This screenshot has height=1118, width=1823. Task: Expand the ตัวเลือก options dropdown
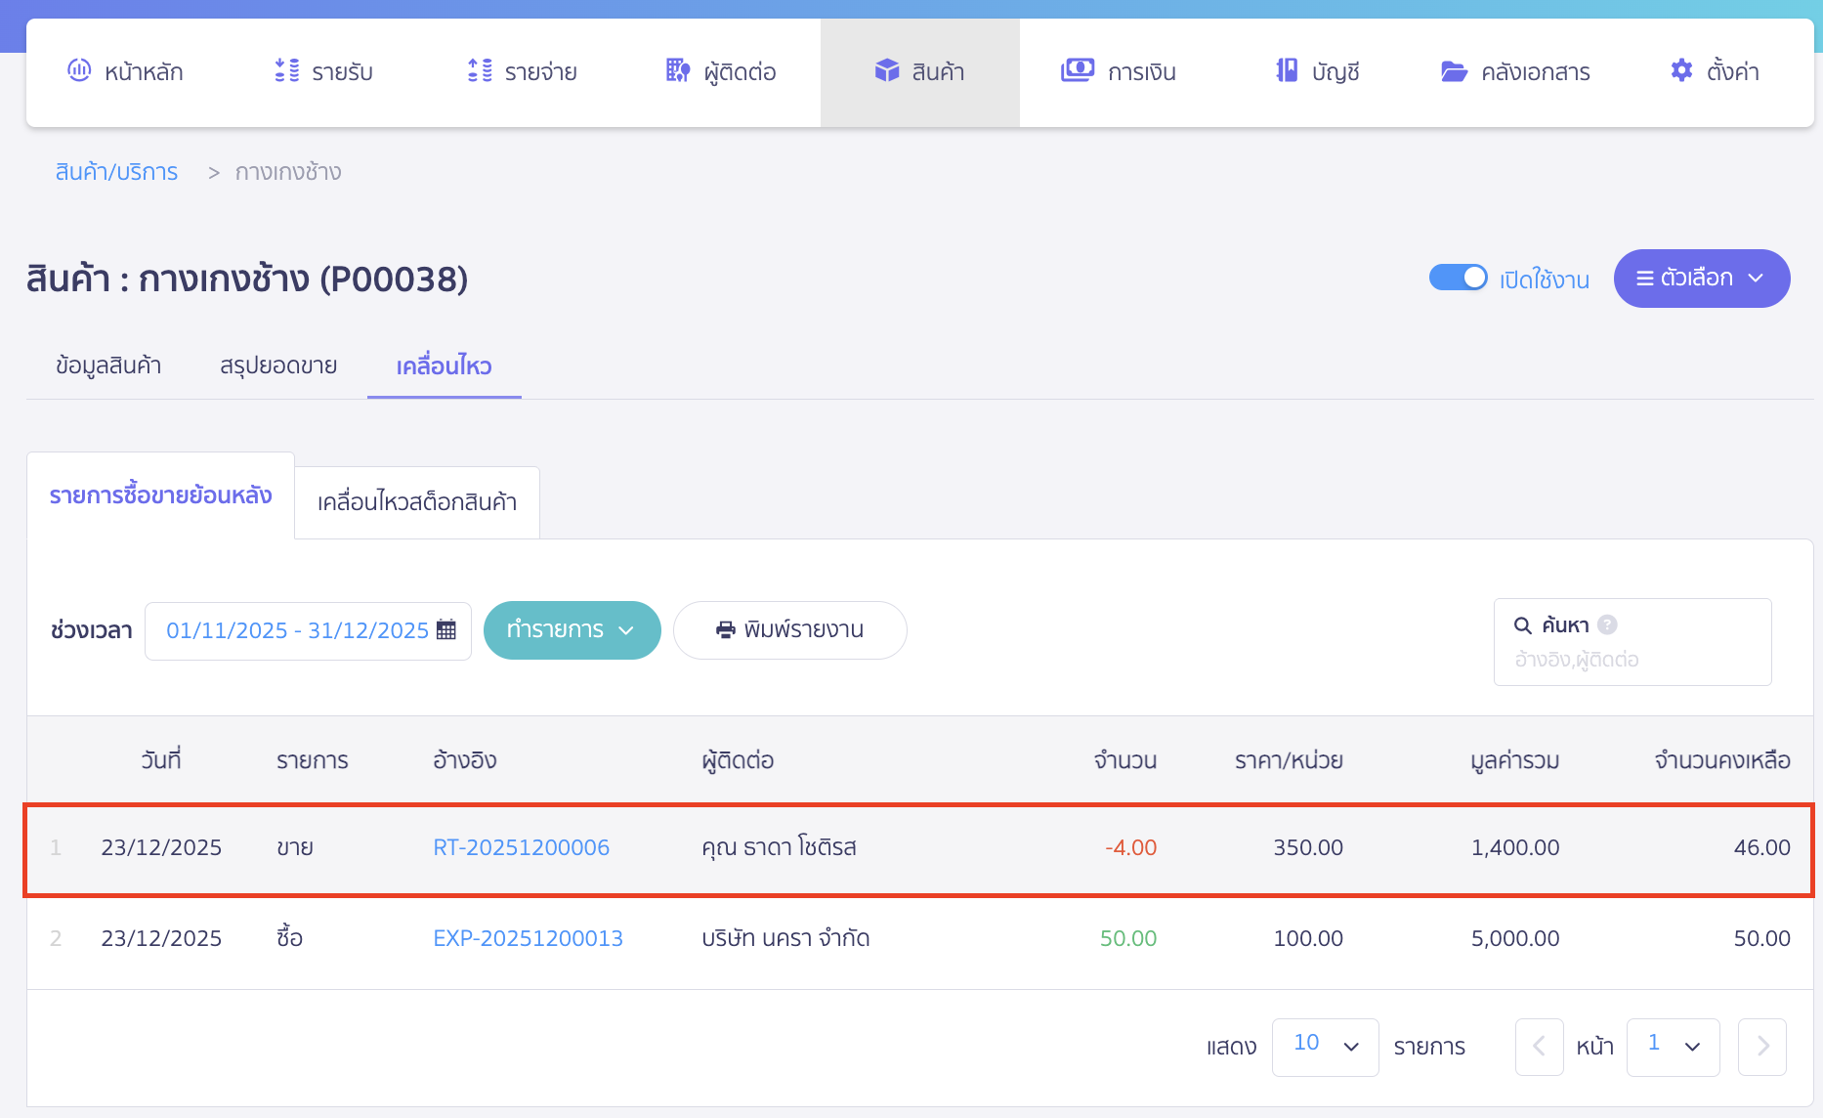[x=1701, y=279]
